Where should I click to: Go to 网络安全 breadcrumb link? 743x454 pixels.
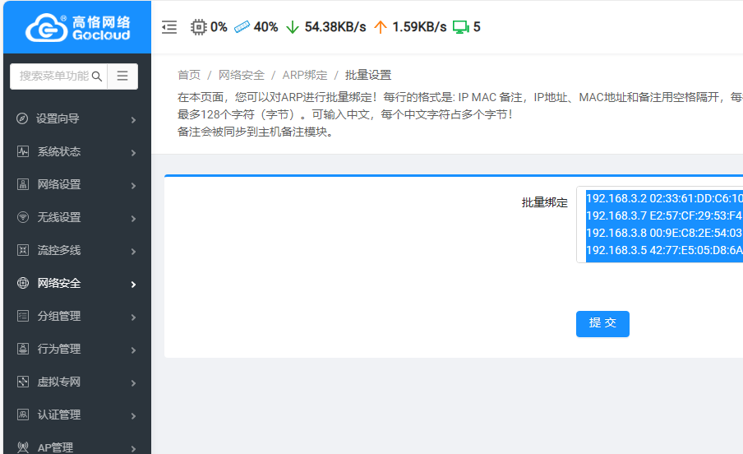click(x=241, y=75)
